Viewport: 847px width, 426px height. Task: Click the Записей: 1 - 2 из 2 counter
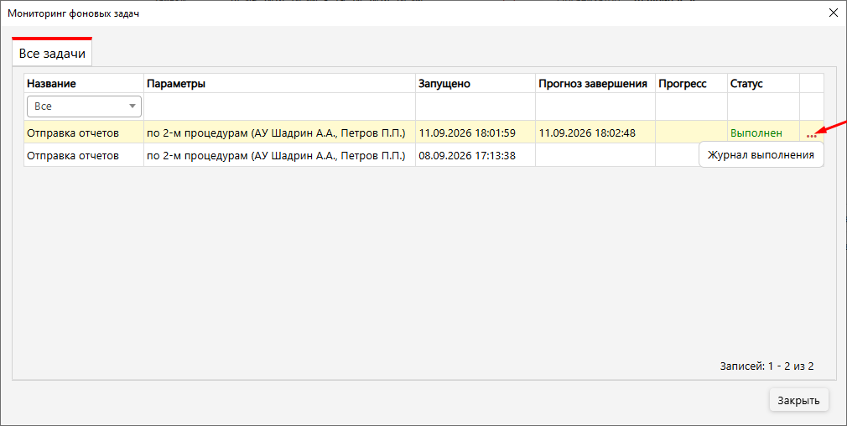coord(766,366)
